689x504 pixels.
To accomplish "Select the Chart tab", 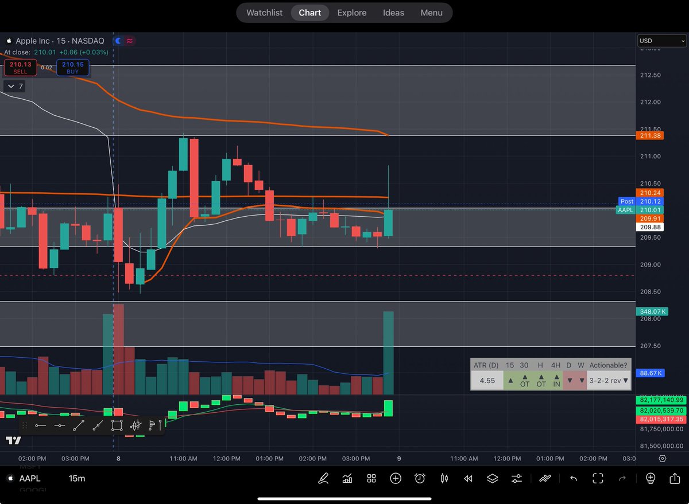I will 310,13.
